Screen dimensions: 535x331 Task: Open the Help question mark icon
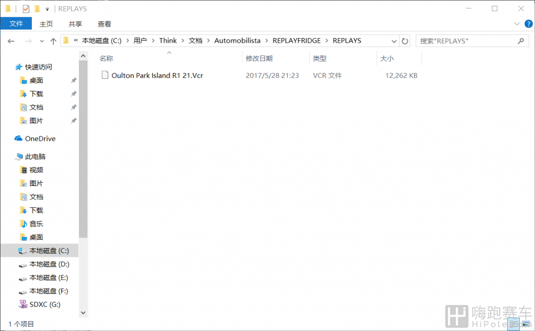[x=529, y=23]
